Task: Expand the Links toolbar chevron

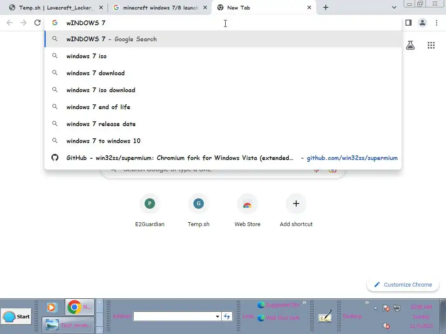Action: point(304,303)
